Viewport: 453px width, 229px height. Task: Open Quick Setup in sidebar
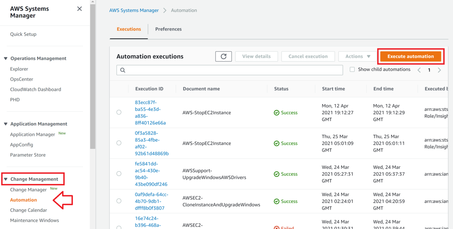tap(23, 34)
